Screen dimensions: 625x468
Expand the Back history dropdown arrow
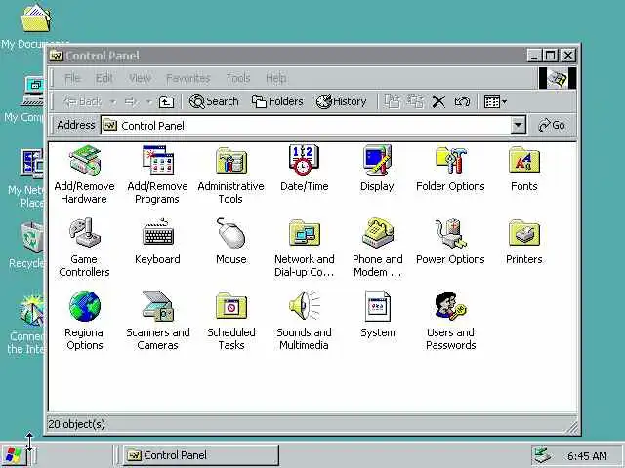(x=113, y=102)
